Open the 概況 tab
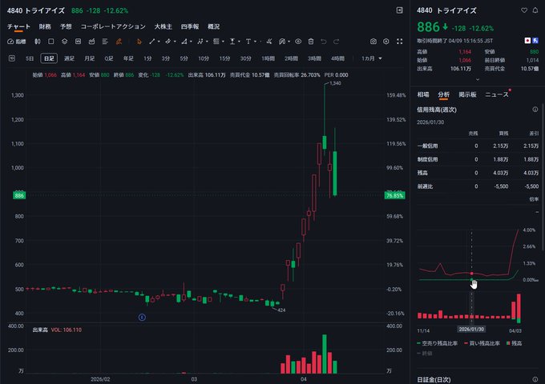 click(213, 26)
